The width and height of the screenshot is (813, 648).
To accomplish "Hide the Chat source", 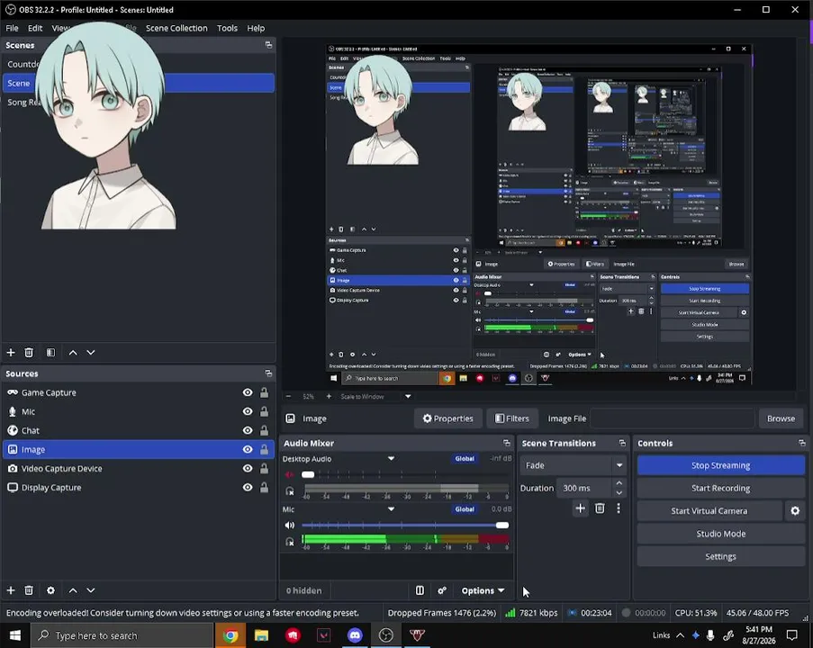I will point(248,430).
